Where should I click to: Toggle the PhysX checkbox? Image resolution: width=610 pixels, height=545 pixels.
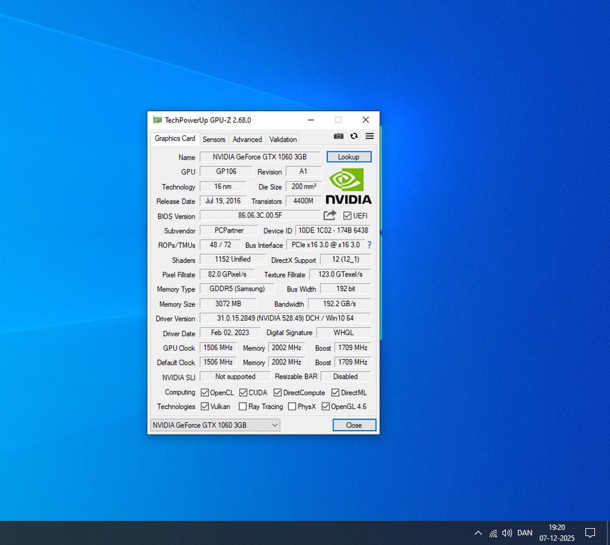[292, 407]
